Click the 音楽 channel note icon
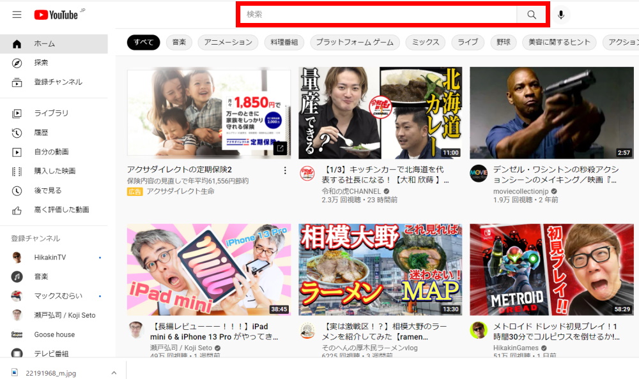This screenshot has width=639, height=379. 17,277
